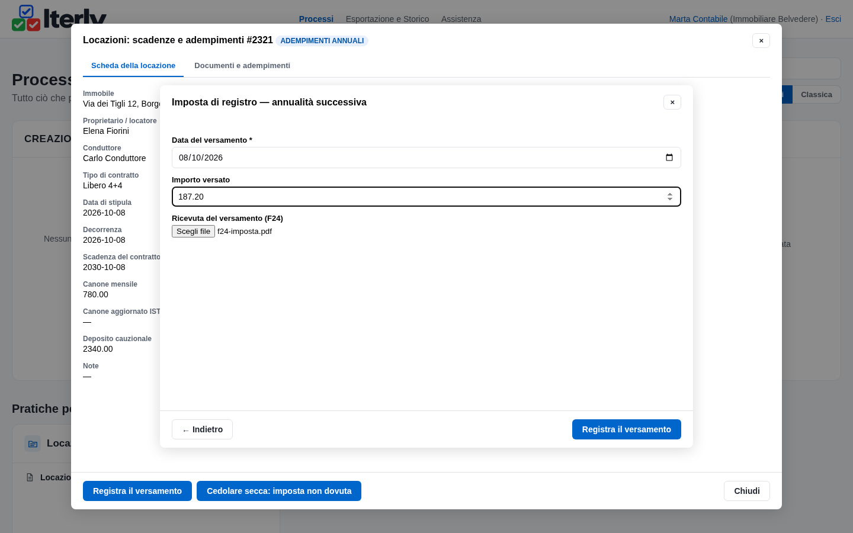Click the ADEMPIMENTI ANNUALI badge
Viewport: 853px width, 533px height.
322,41
